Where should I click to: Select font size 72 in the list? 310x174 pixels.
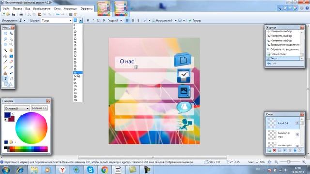pos(77,76)
